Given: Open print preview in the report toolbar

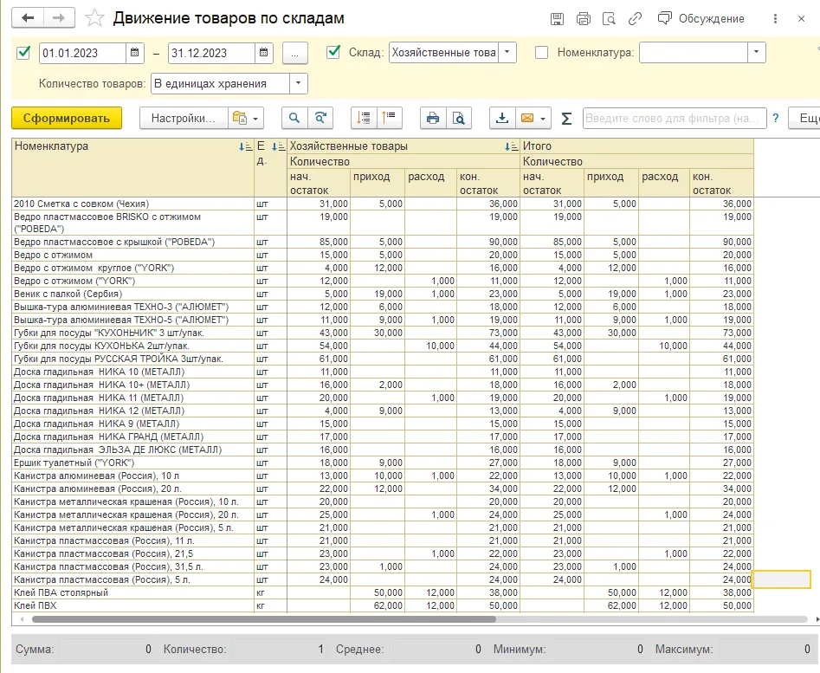Looking at the screenshot, I should click(x=459, y=118).
